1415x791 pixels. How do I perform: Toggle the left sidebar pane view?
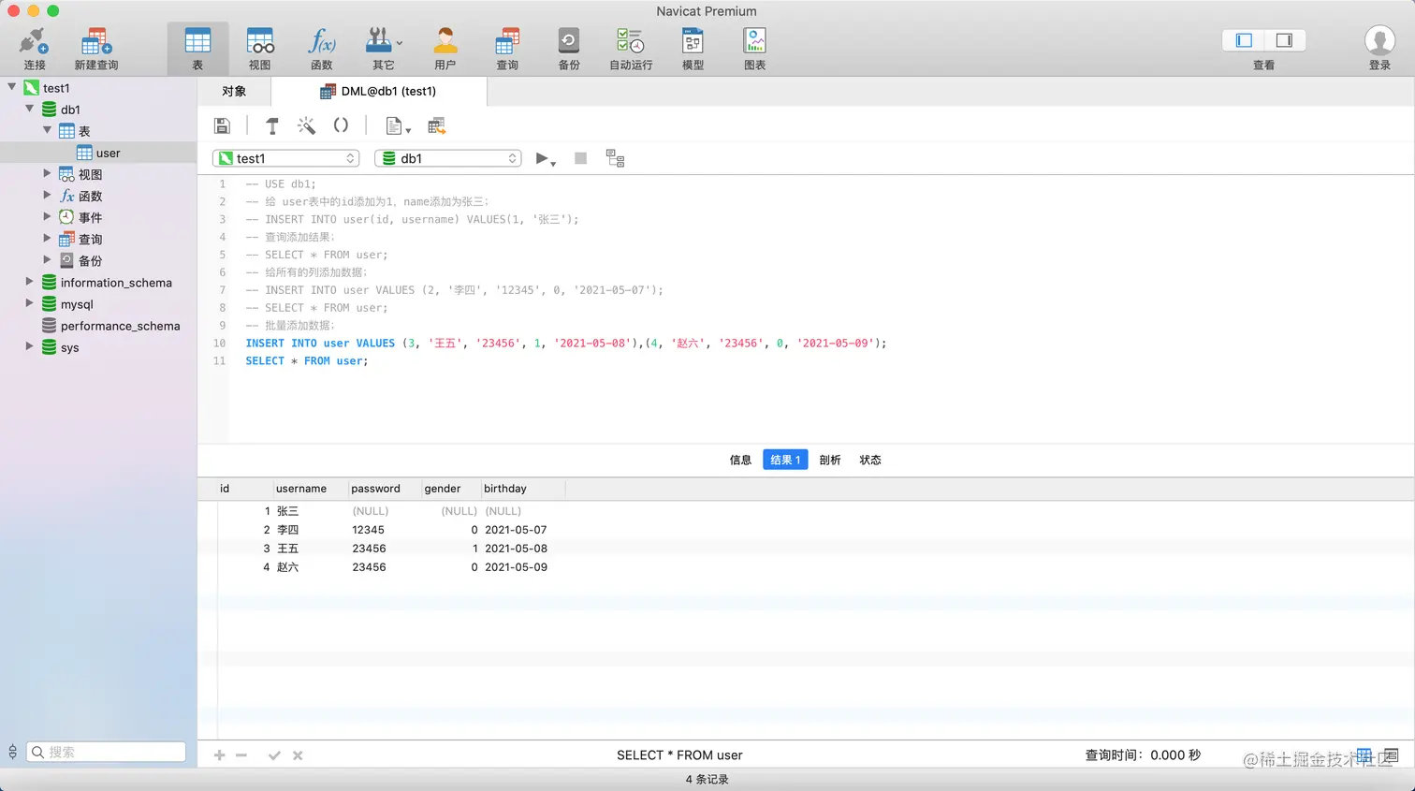[x=1244, y=40]
